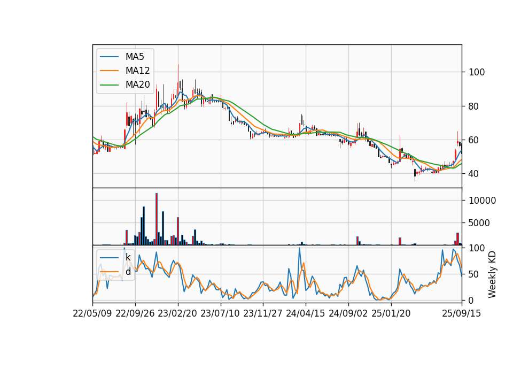Click the 22/09/26 date tick label
513x369 pixels.
pos(135,314)
